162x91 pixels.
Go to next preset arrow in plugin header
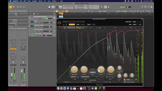[x=67, y=25]
